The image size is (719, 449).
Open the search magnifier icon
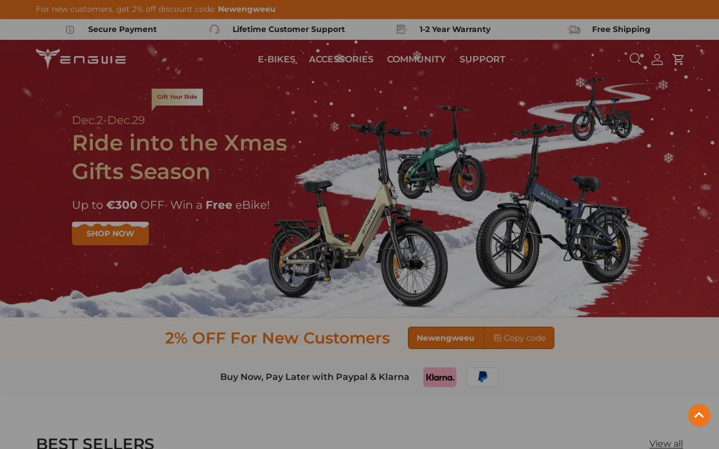pyautogui.click(x=635, y=59)
